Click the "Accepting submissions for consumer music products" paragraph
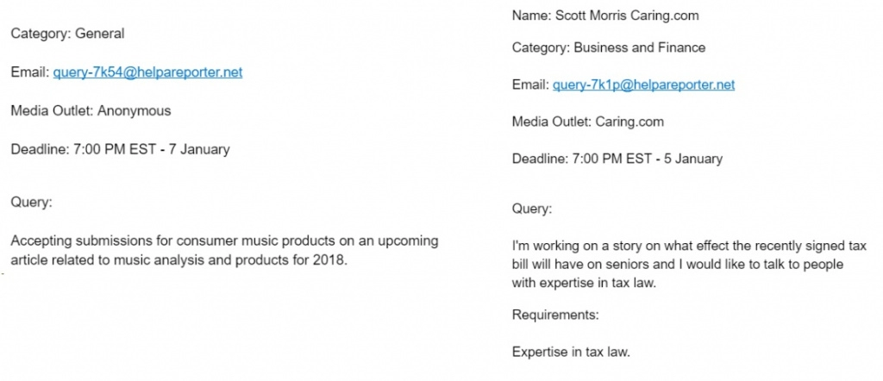Screen dimensions: 883x381 pyautogui.click(x=224, y=251)
